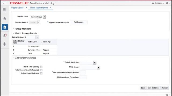Select the rank 1 Summary - All row

[35, 46]
